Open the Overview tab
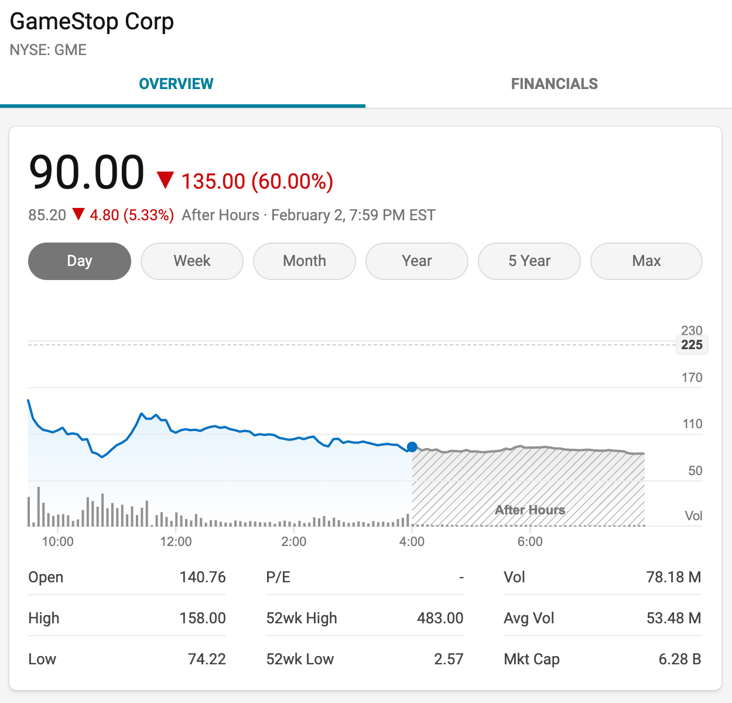The image size is (732, 703). [x=176, y=84]
